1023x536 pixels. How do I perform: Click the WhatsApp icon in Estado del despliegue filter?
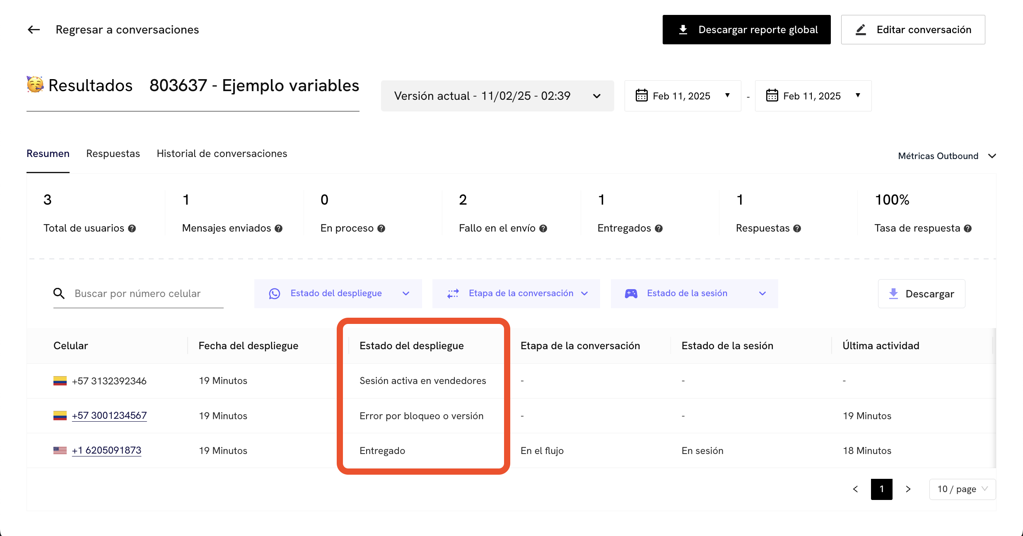(x=275, y=294)
